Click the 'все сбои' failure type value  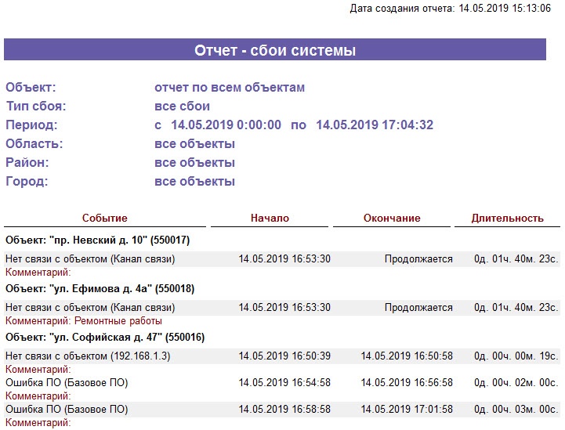coord(182,107)
